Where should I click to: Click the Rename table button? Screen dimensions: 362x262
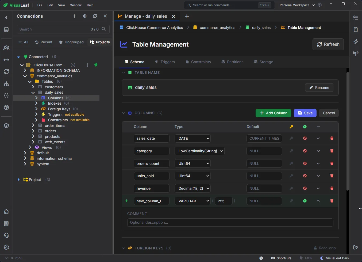319,88
